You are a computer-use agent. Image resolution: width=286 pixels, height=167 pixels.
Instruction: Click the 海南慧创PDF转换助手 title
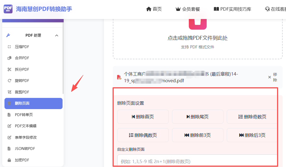pyautogui.click(x=44, y=9)
